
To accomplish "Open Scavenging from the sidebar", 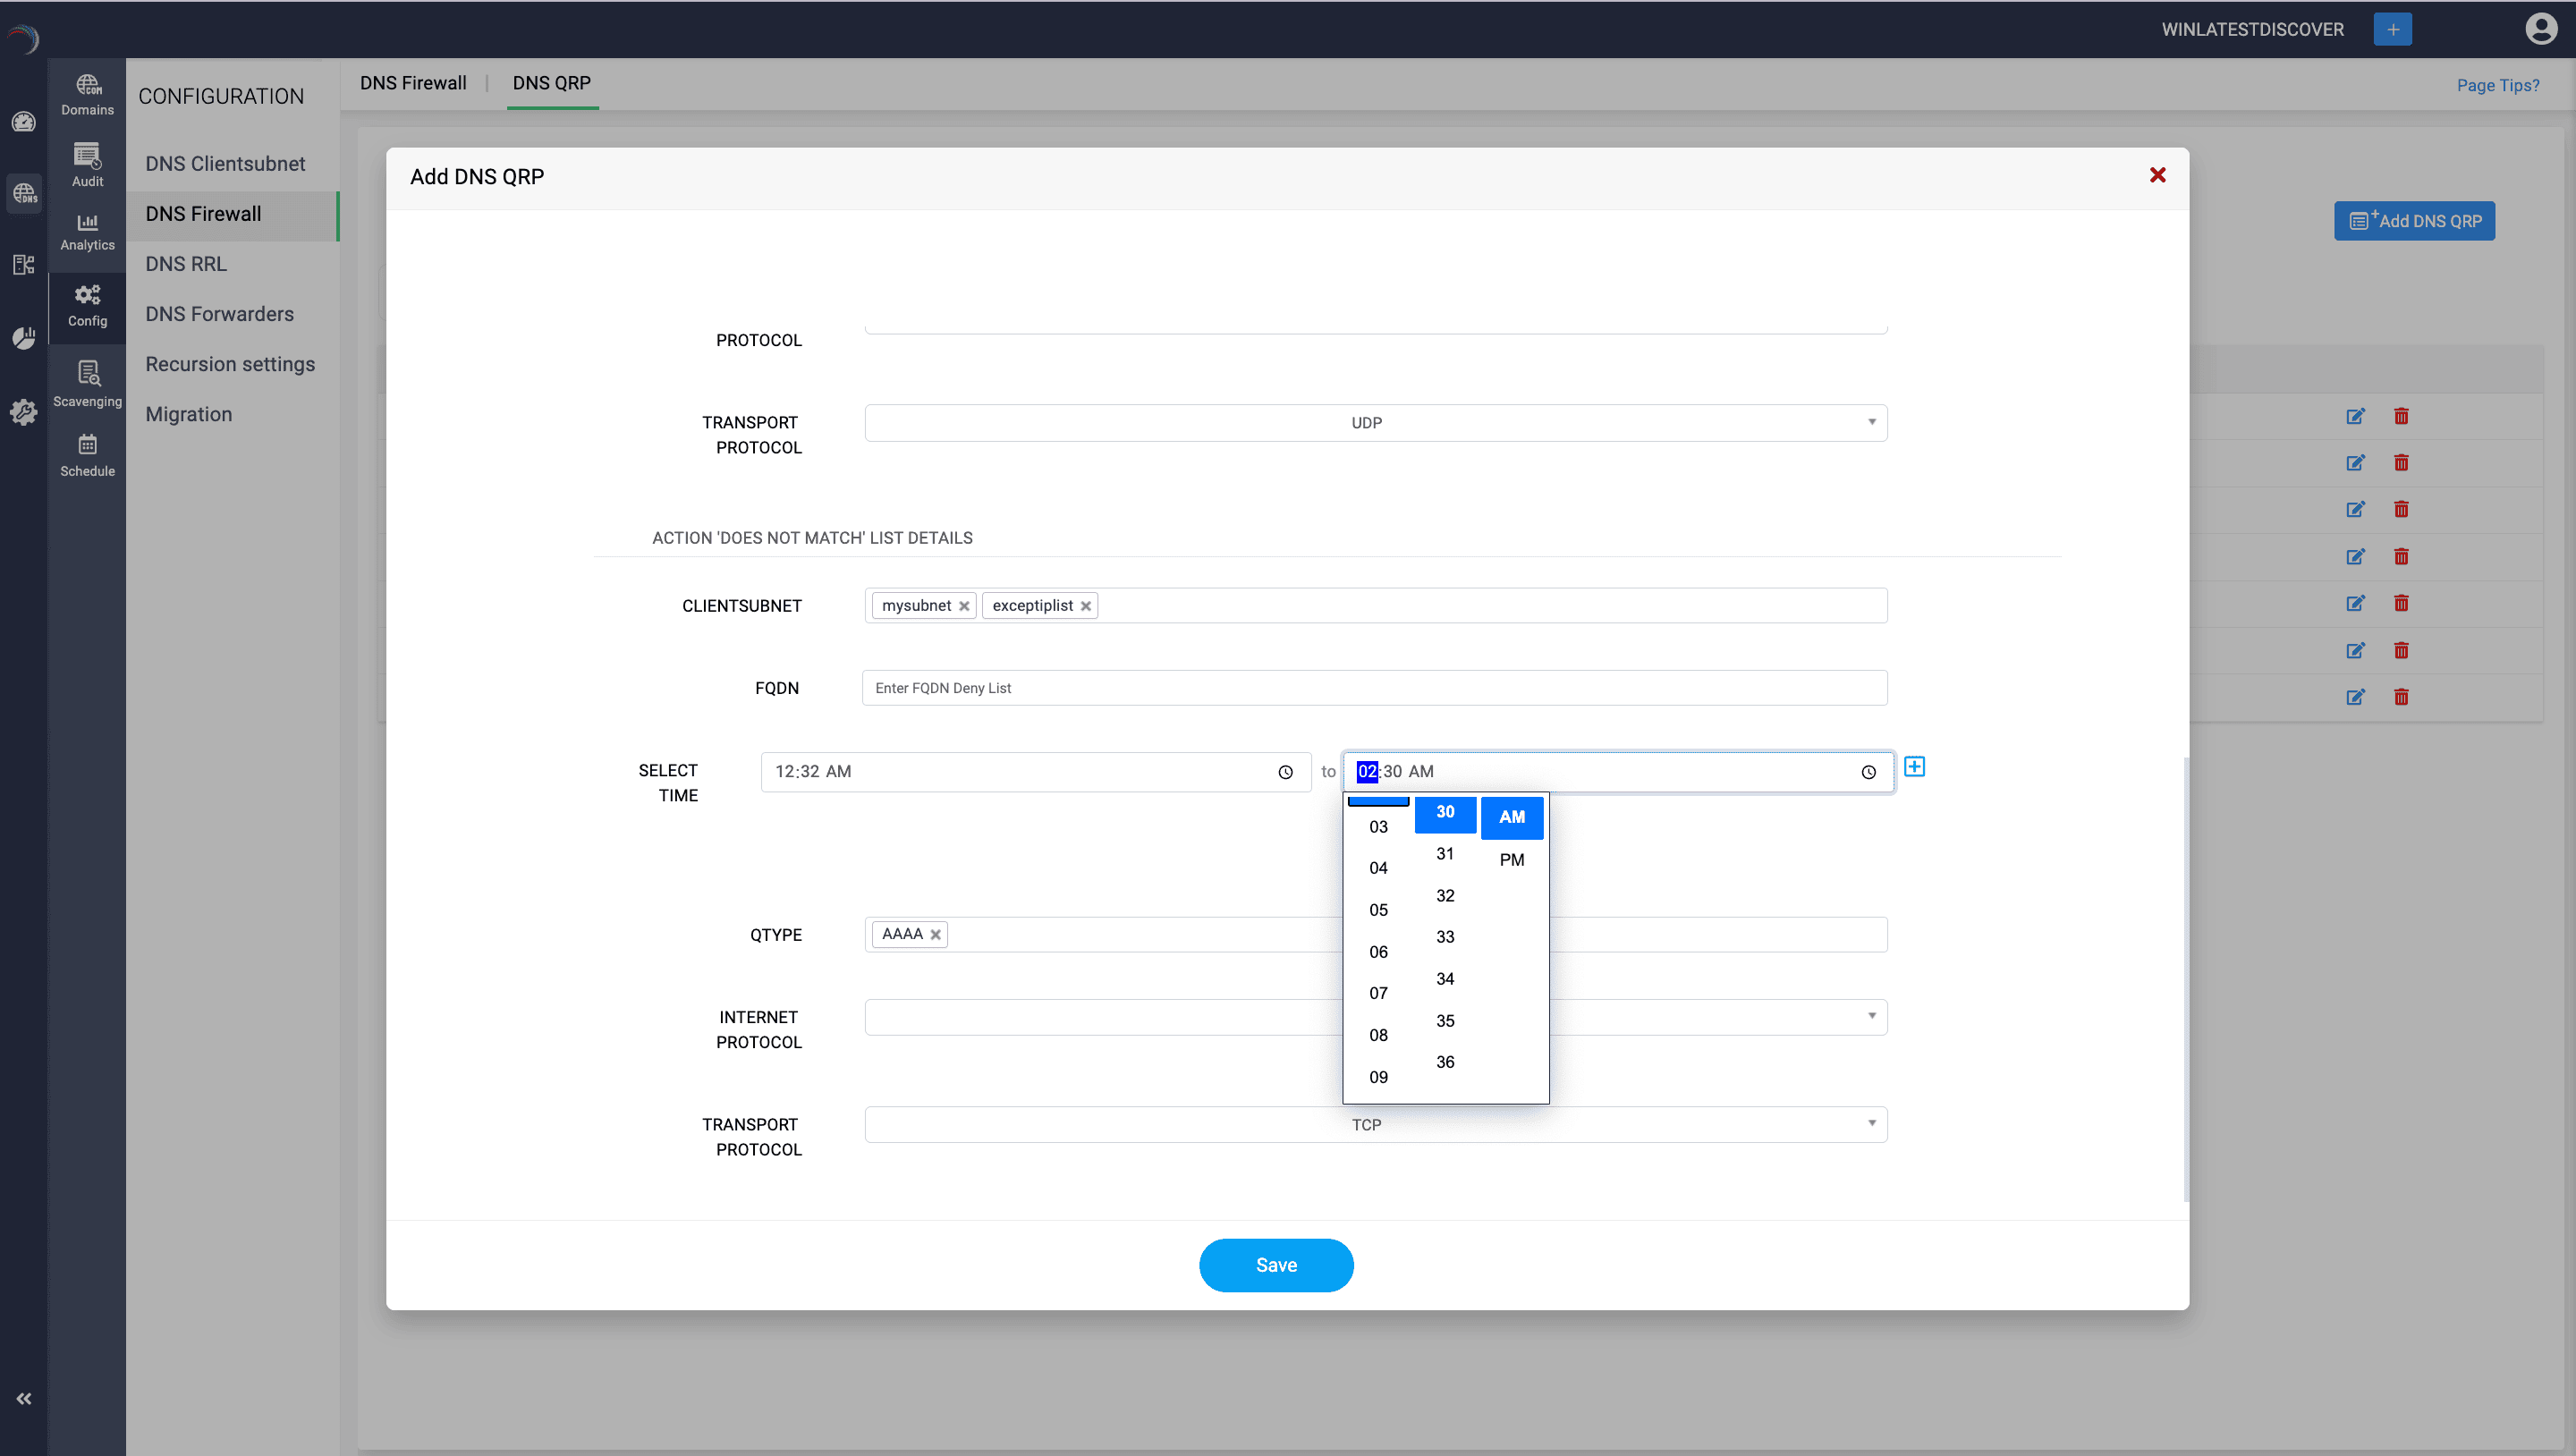I will click(x=87, y=384).
